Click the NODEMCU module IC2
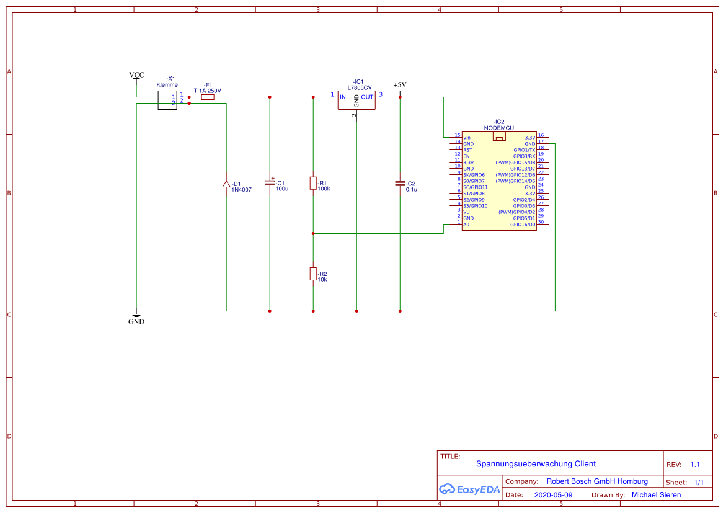The image size is (726, 513). 499,180
